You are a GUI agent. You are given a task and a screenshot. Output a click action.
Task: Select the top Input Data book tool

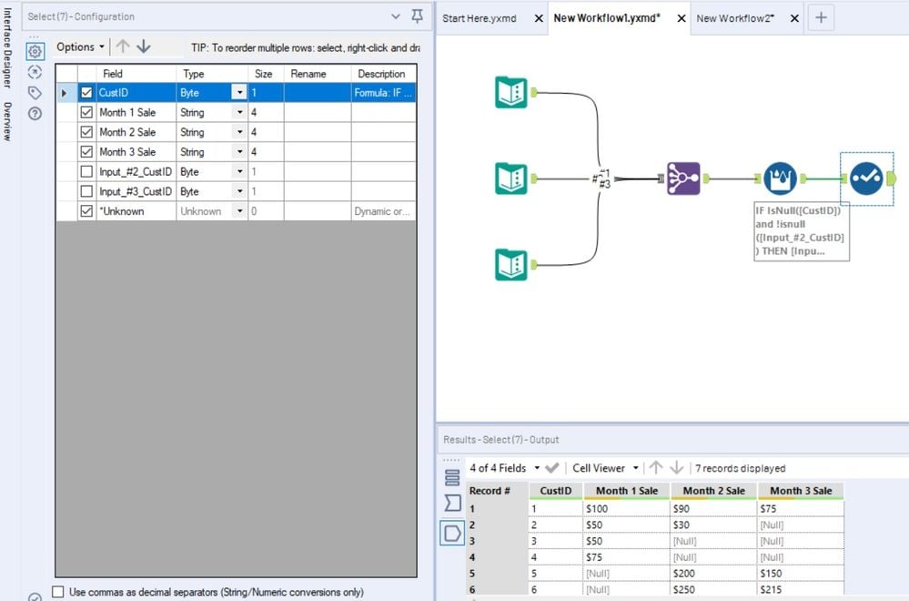(x=510, y=92)
